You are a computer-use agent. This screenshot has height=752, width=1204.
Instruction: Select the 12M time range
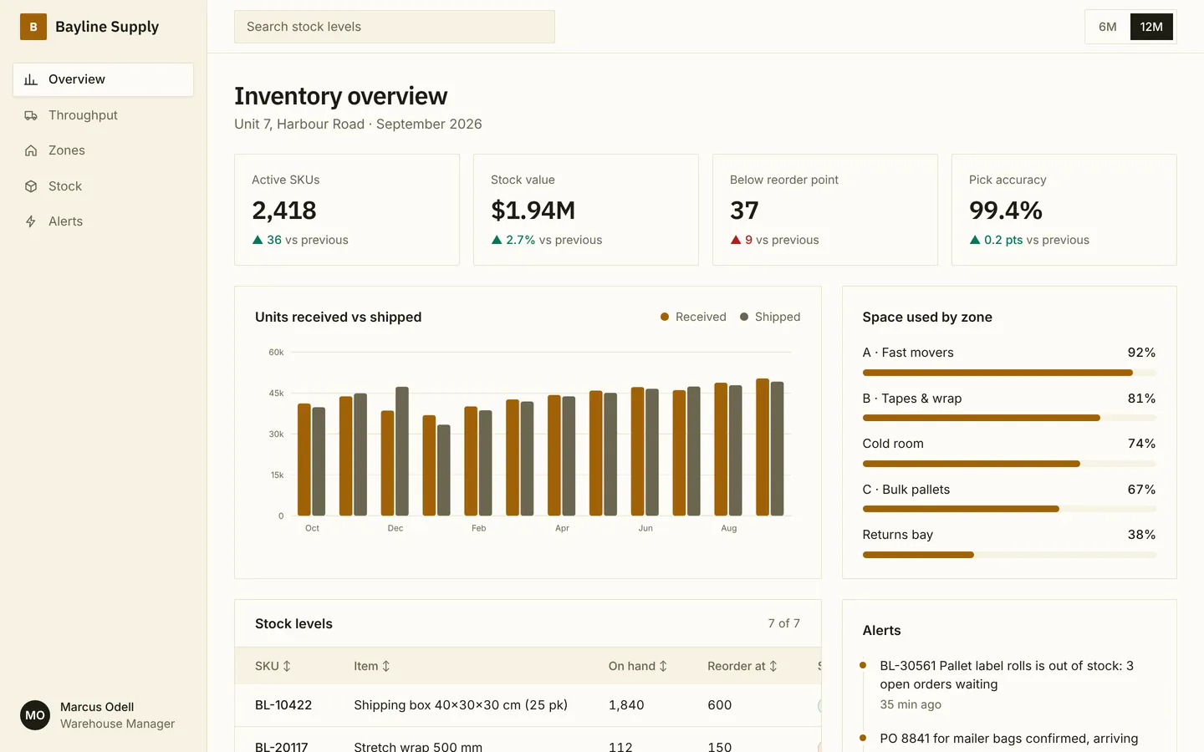pos(1151,27)
